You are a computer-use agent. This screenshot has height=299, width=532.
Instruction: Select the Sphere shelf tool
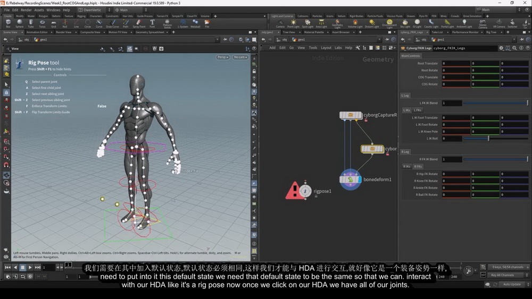pyautogui.click(x=19, y=23)
